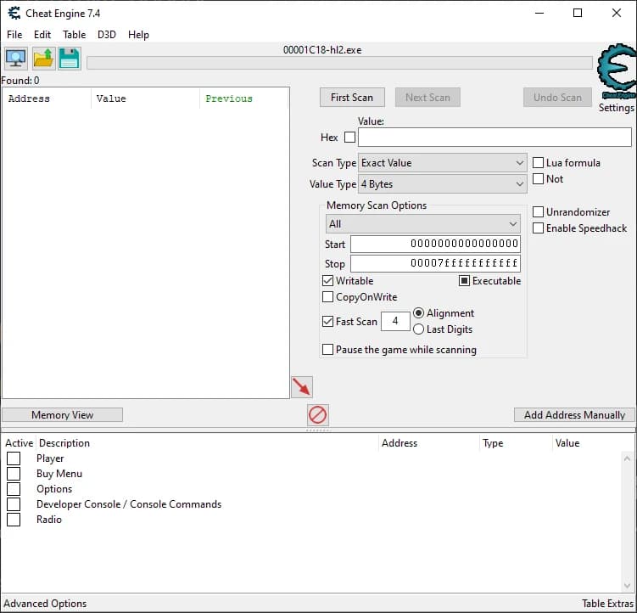This screenshot has height=613, width=637.
Task: Open the process list computer icon
Action: tap(16, 59)
